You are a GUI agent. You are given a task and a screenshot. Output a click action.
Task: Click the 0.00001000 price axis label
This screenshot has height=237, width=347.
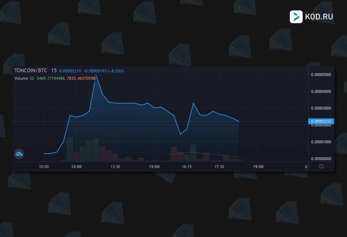coord(321,142)
